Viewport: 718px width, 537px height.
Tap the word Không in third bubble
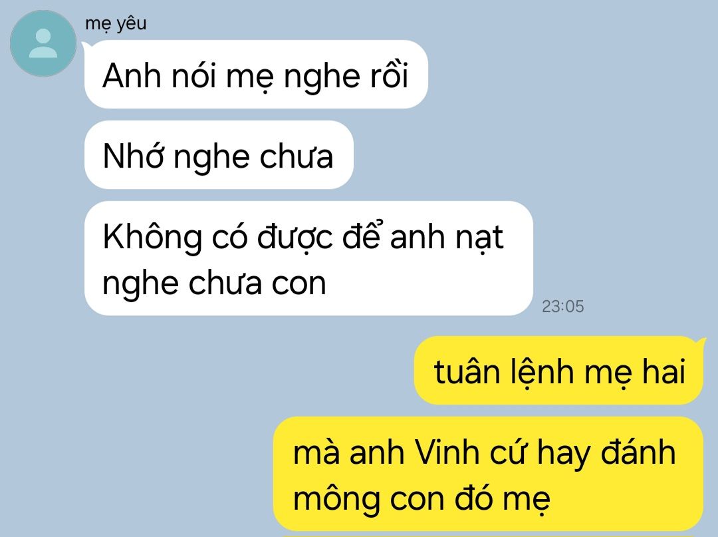152,238
